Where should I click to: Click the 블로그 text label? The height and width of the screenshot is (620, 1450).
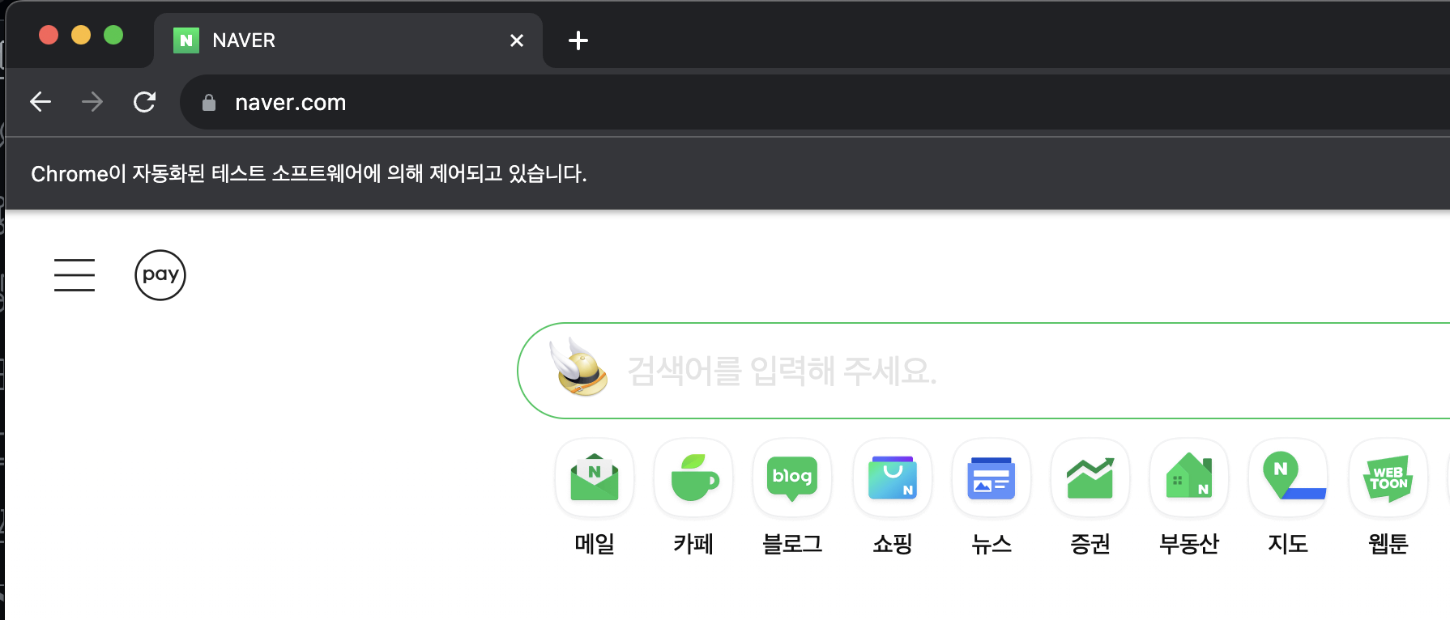(x=792, y=544)
